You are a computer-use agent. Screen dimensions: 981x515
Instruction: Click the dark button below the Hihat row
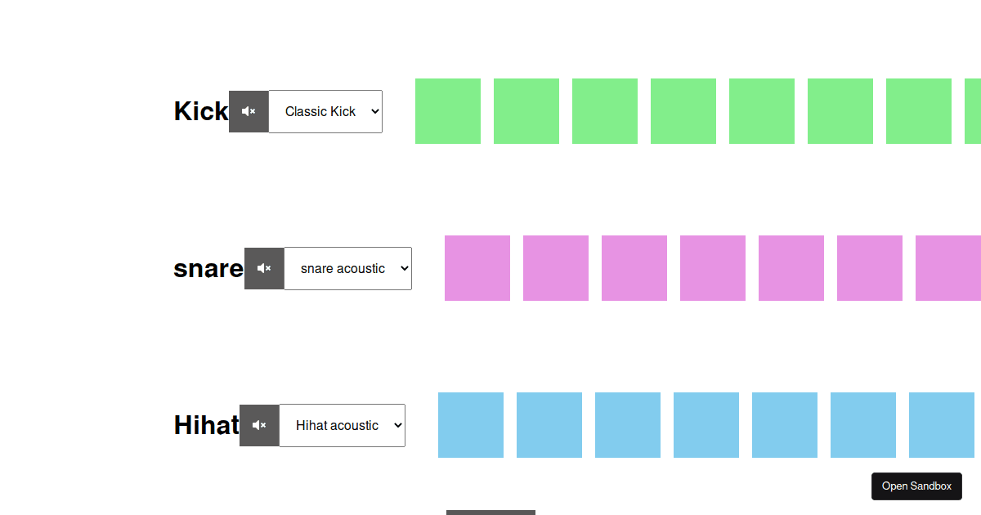click(490, 513)
